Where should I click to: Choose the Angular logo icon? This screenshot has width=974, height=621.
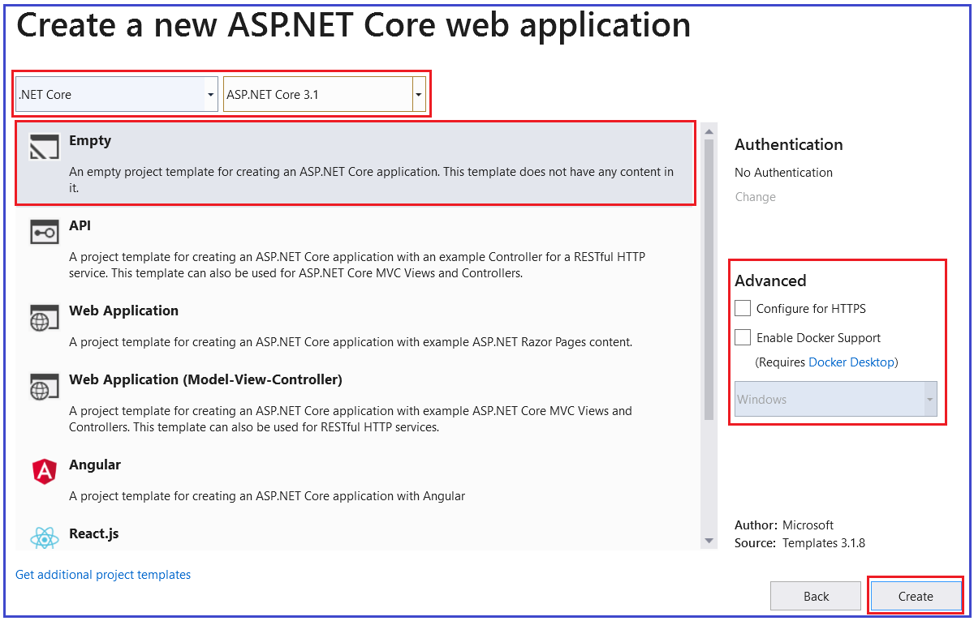[x=44, y=471]
